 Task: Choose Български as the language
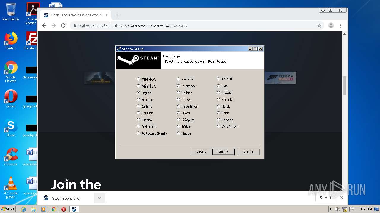click(178, 86)
